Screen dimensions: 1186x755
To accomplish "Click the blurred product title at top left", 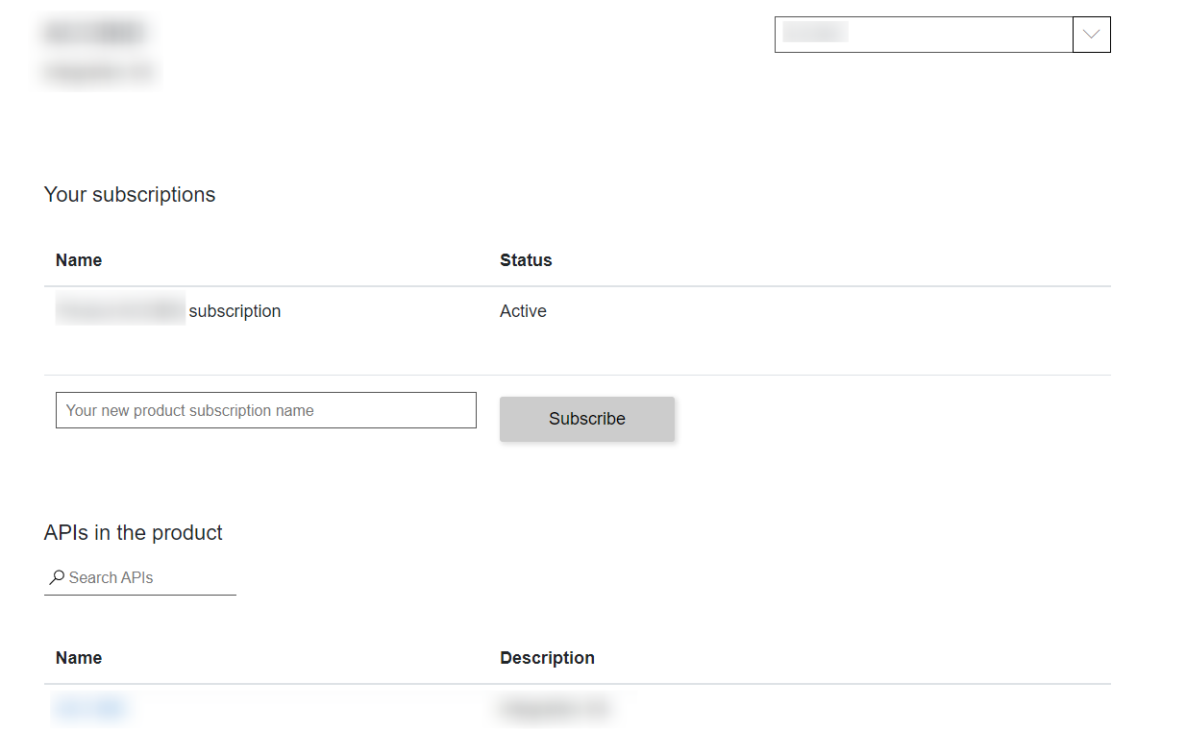I will (94, 33).
